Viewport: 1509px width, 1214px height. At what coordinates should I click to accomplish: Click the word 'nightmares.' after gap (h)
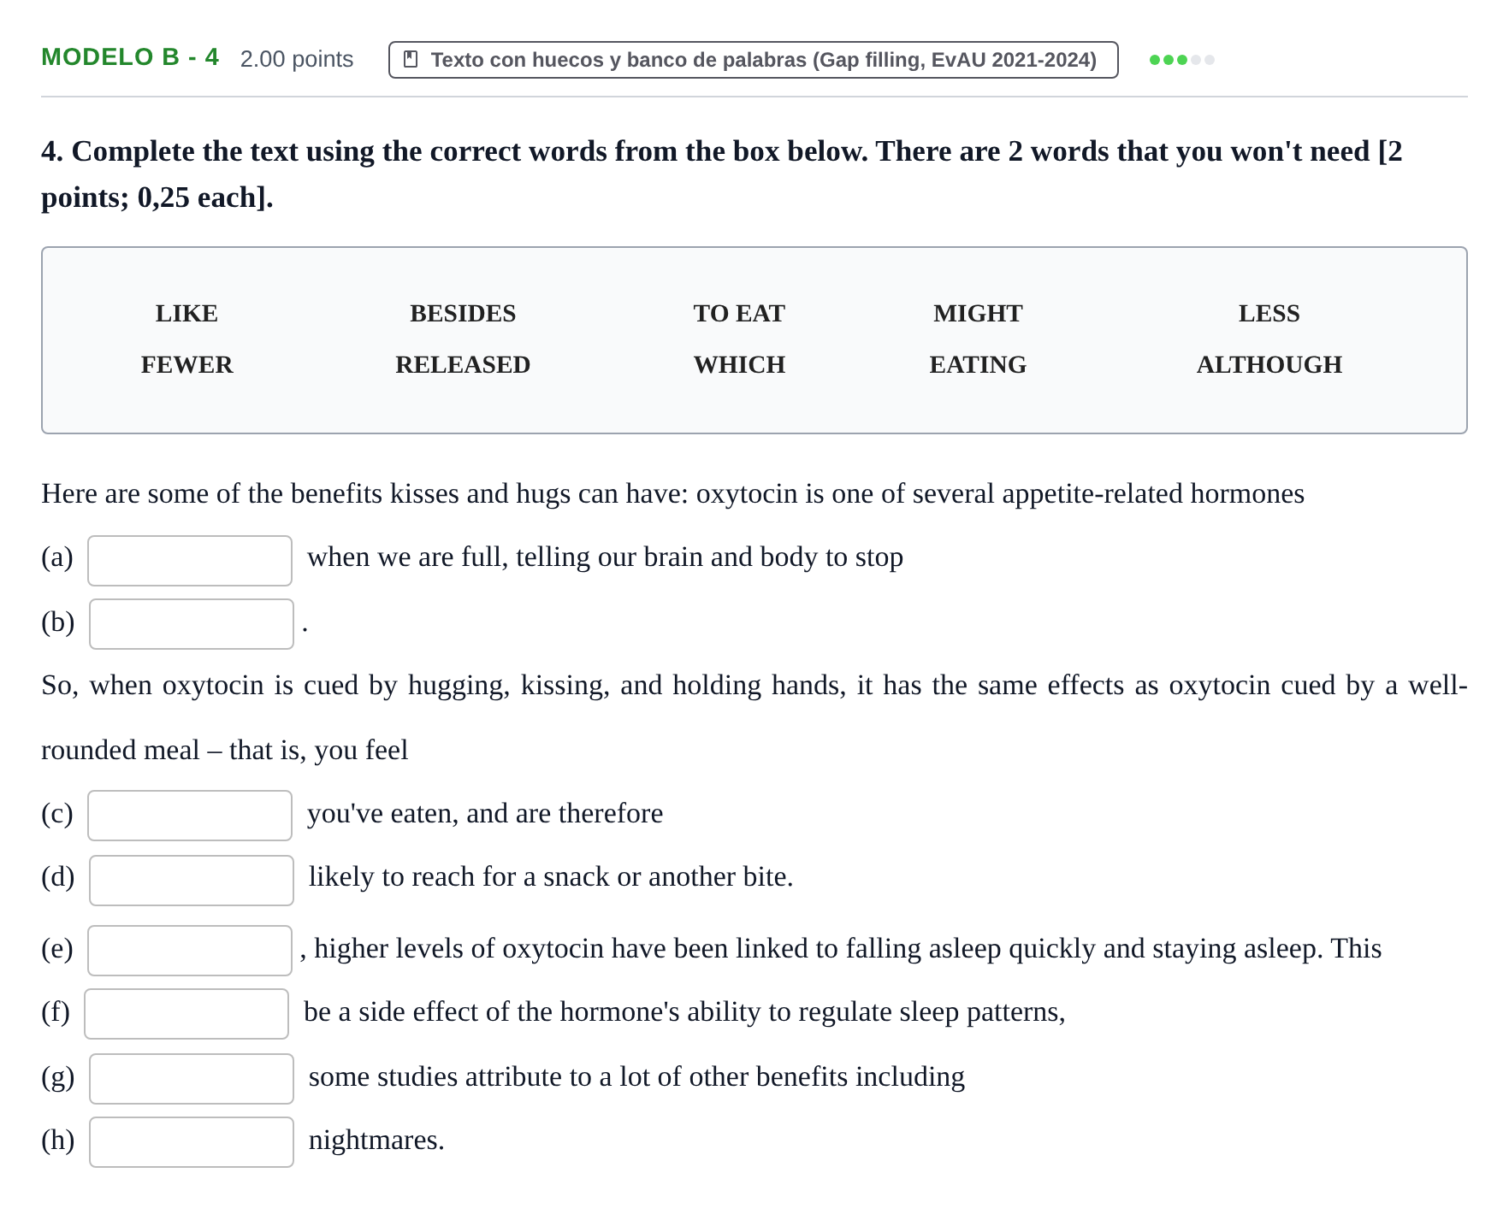376,1140
